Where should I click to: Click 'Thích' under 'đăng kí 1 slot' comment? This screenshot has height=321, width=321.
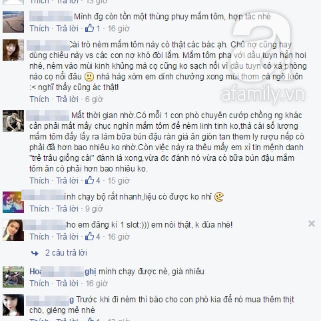(x=39, y=237)
